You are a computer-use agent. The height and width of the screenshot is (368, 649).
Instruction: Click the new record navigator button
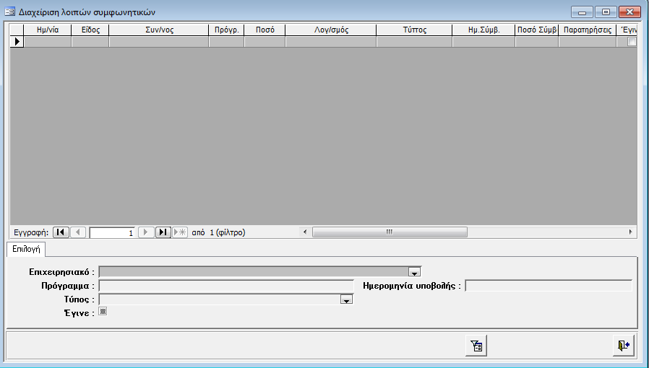coord(180,232)
